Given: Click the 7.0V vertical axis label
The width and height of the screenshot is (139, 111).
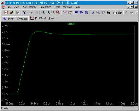Looking at the screenshot, I should click(x=5, y=32).
